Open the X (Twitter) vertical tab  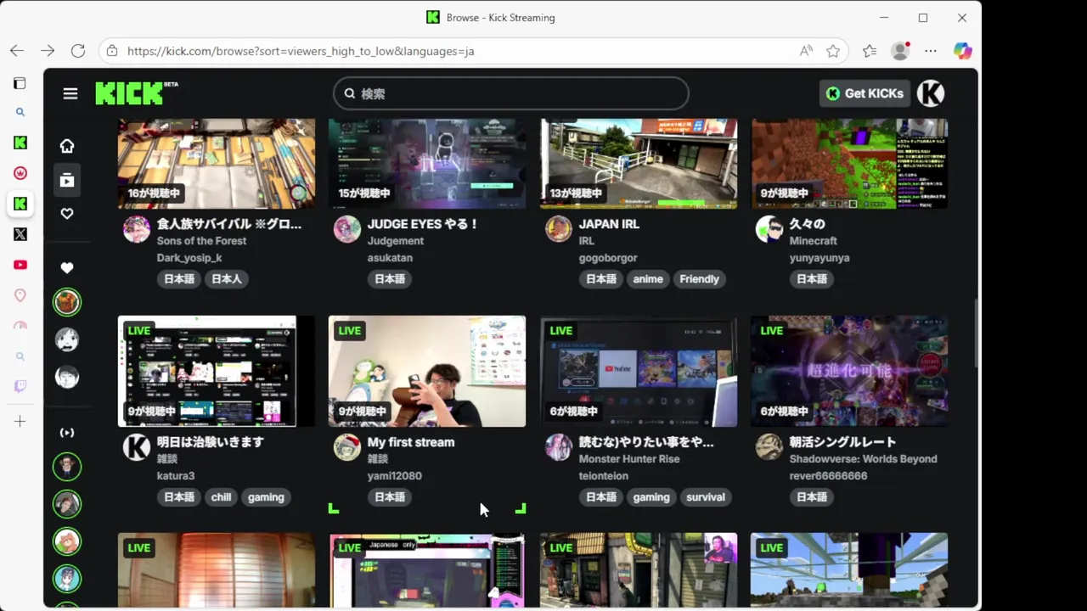tap(20, 234)
